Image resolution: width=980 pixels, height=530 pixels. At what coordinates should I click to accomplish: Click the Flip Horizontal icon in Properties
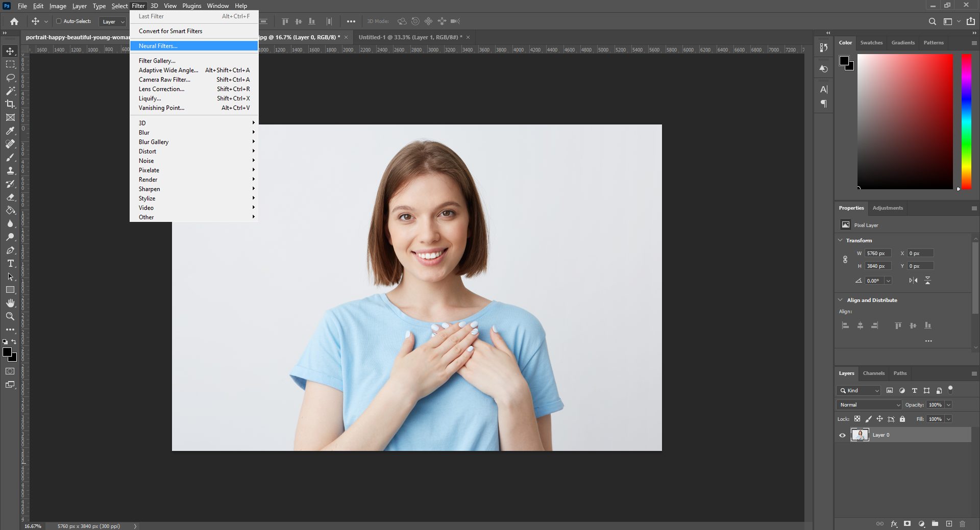[913, 281]
